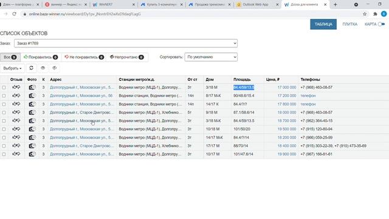389x219 pixels.
Task: Select the Все filter tab
Action: pyautogui.click(x=10, y=57)
